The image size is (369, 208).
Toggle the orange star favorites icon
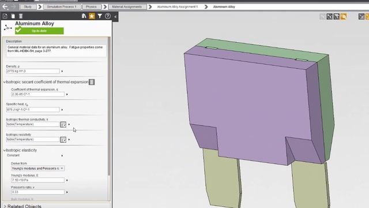click(92, 16)
